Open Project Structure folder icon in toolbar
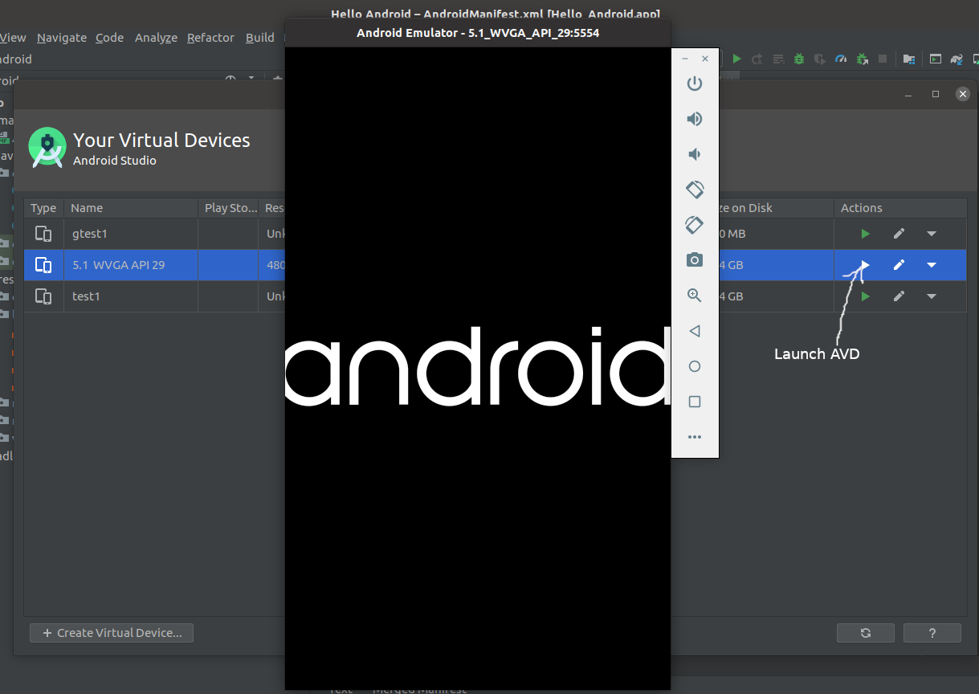This screenshot has width=979, height=694. 909,59
